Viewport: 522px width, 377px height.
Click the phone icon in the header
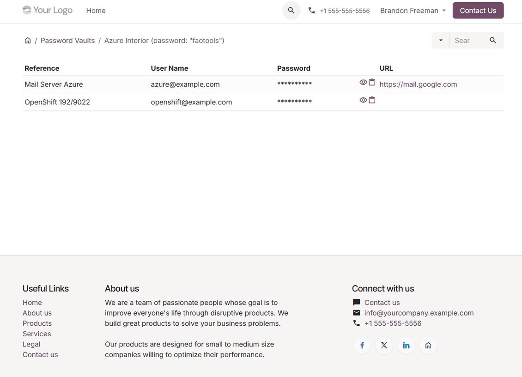(x=312, y=10)
